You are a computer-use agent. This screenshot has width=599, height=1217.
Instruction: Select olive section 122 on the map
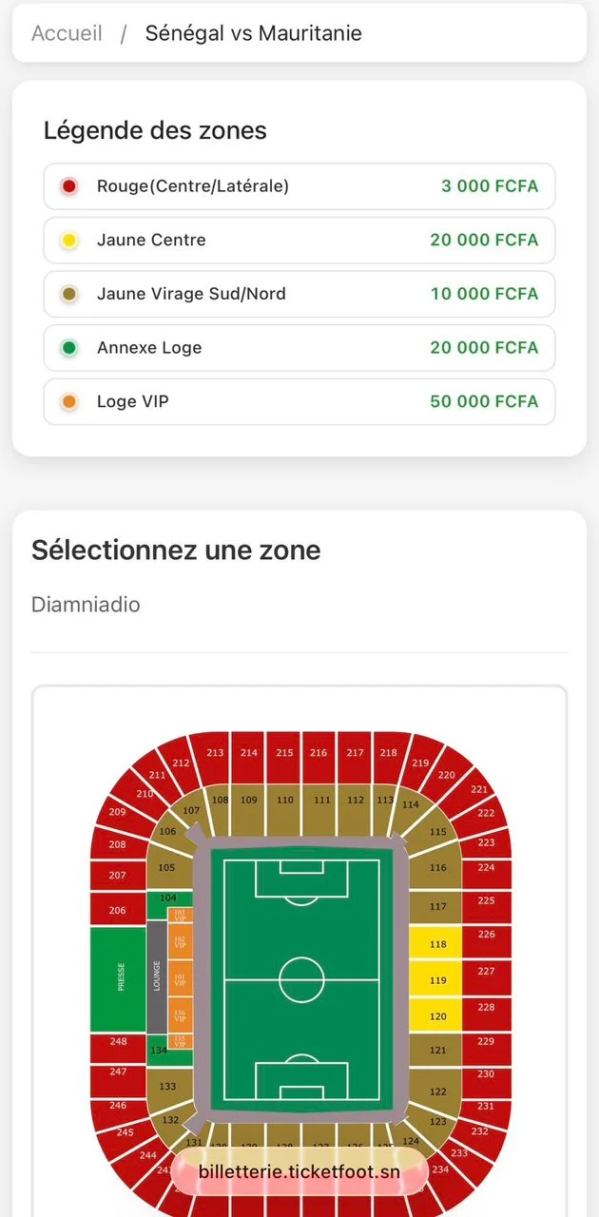tap(437, 1091)
